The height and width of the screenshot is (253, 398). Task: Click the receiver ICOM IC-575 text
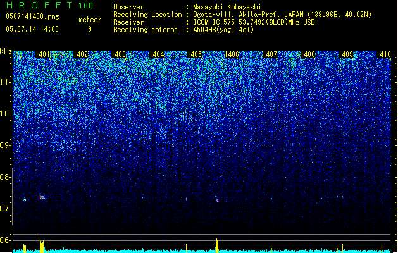pyautogui.click(x=254, y=22)
